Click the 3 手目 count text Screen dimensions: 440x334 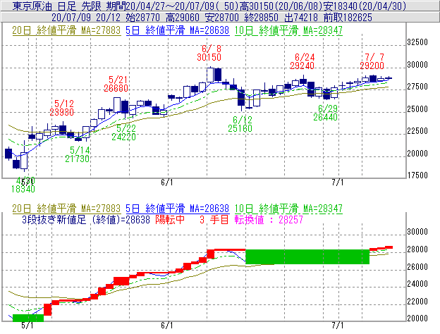pos(214,220)
